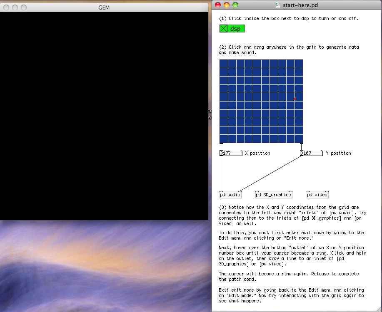Click the 'Next, hover over' paragraph
Screen dimensions: 382x312
(x=292, y=255)
